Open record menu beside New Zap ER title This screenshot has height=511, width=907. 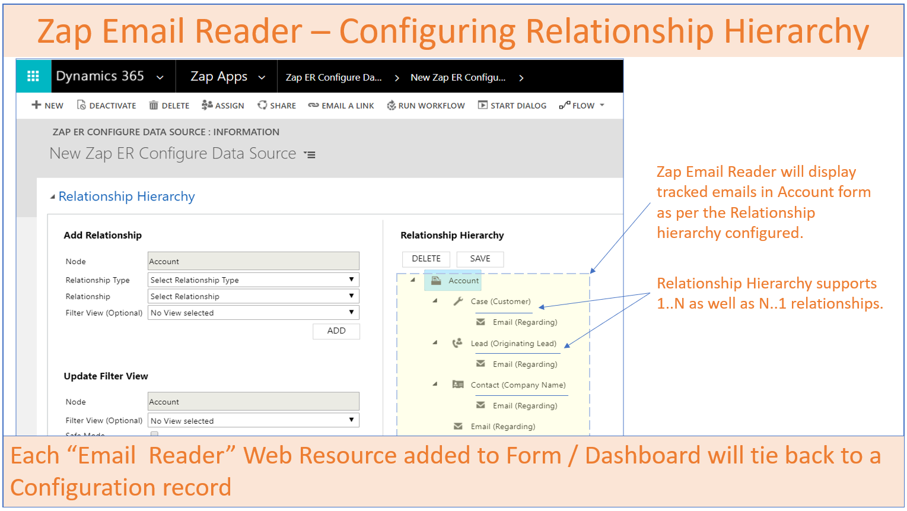(x=310, y=154)
